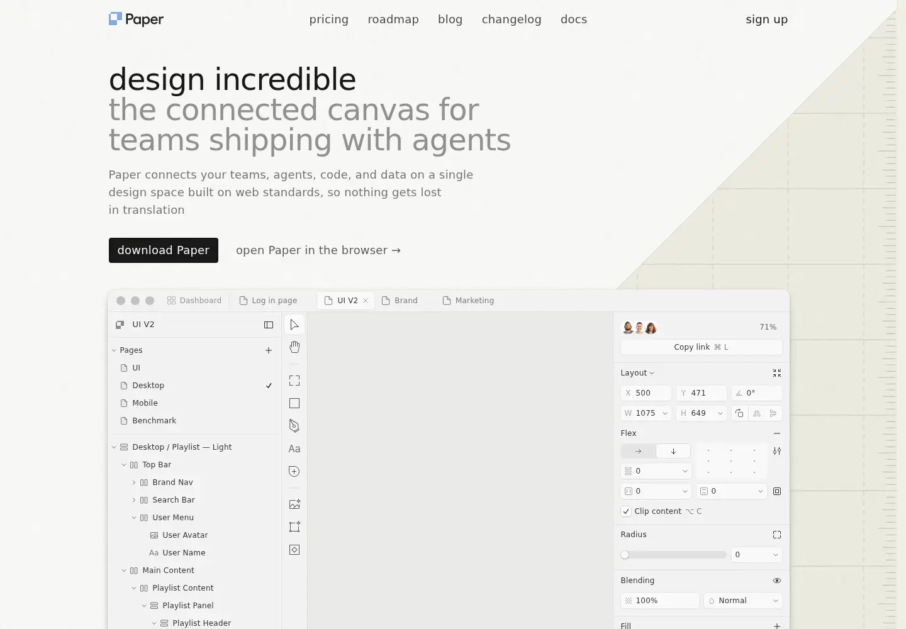This screenshot has height=629, width=906.
Task: Click the rotate 90 degrees icon
Action: click(739, 413)
